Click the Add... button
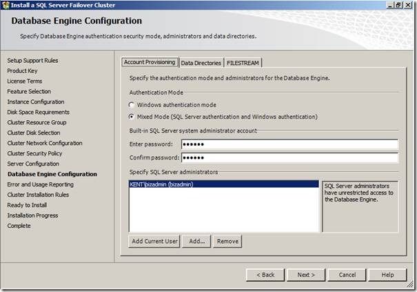Viewport: 417px width, 292px height. [x=196, y=241]
